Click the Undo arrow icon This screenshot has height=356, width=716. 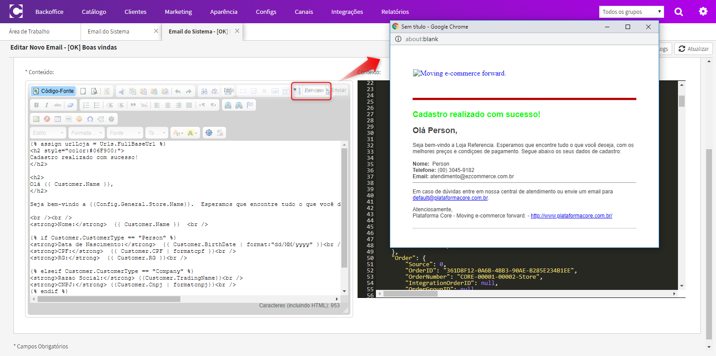pos(178,91)
